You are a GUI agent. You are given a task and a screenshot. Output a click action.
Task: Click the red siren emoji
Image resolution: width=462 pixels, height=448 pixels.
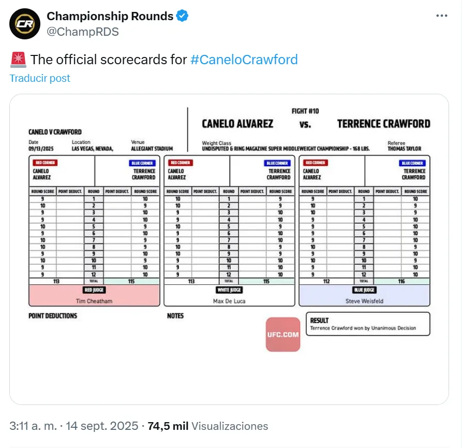point(18,60)
